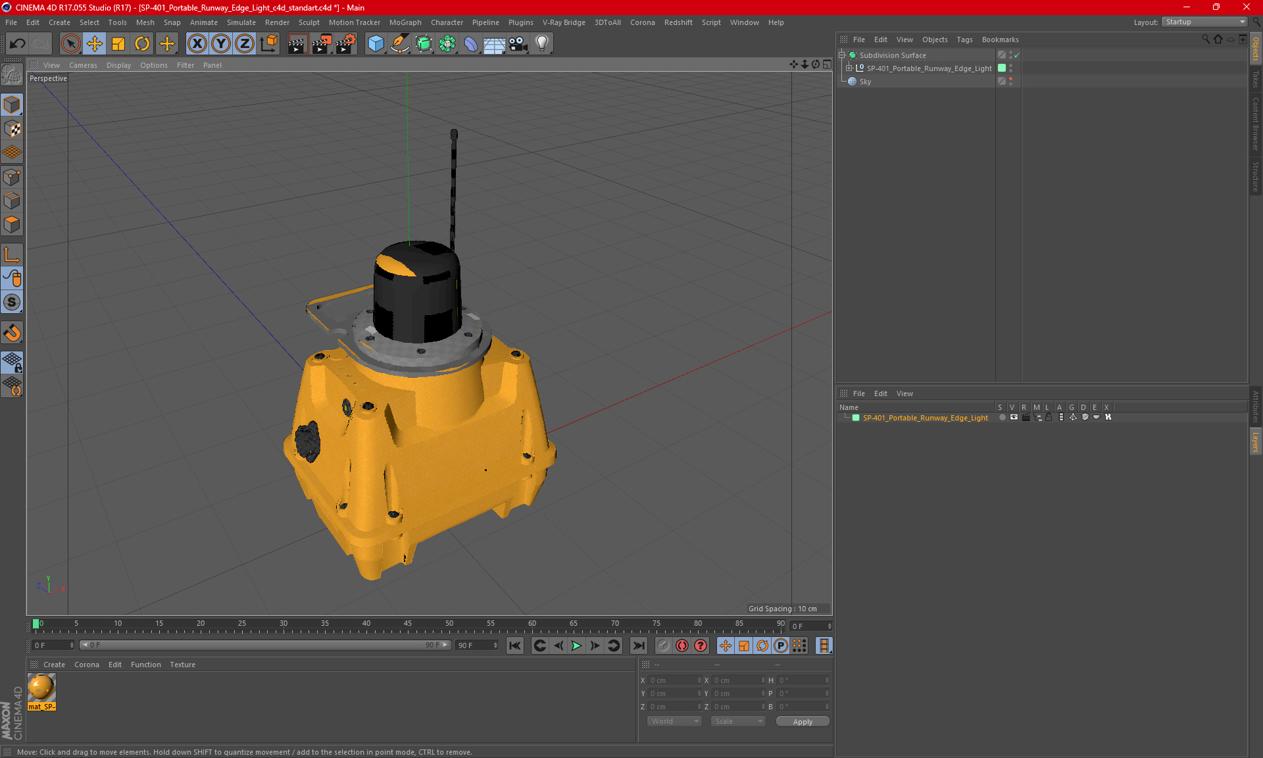Toggle Y axis lock
This screenshot has width=1263, height=758.
(x=221, y=44)
